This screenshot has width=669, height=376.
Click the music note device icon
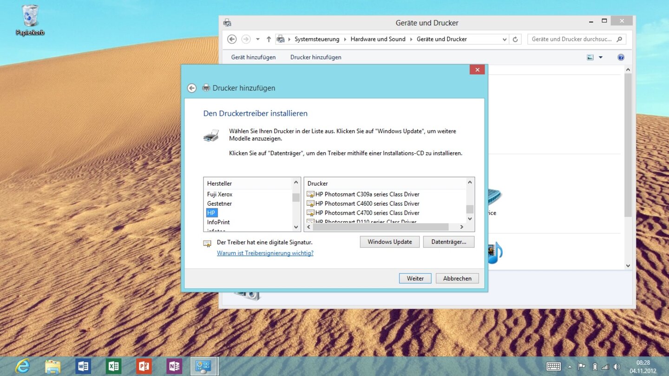point(495,253)
